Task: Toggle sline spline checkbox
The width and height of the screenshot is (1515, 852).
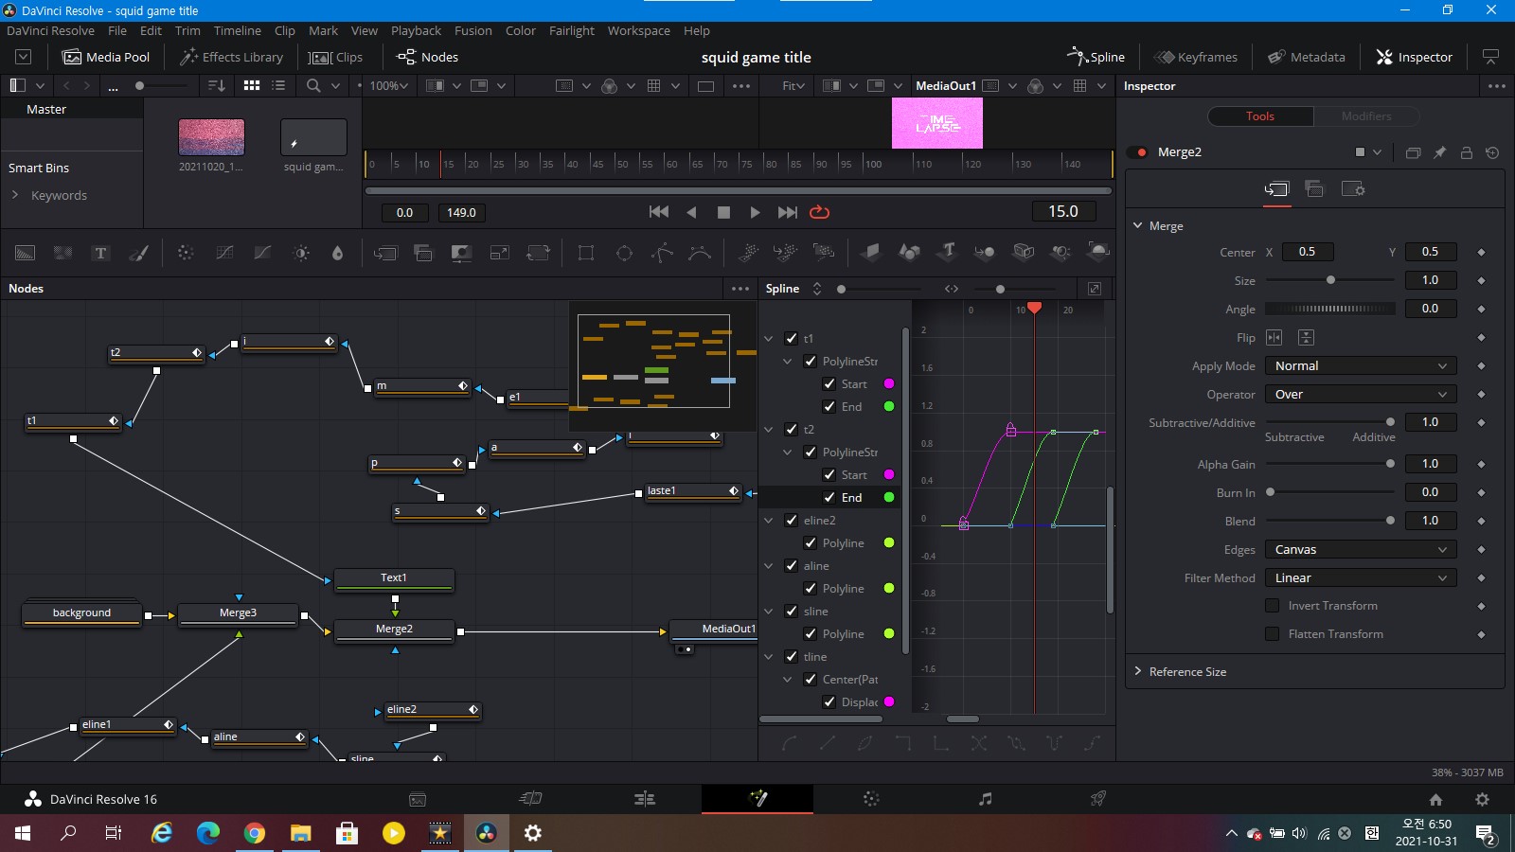Action: (x=792, y=611)
